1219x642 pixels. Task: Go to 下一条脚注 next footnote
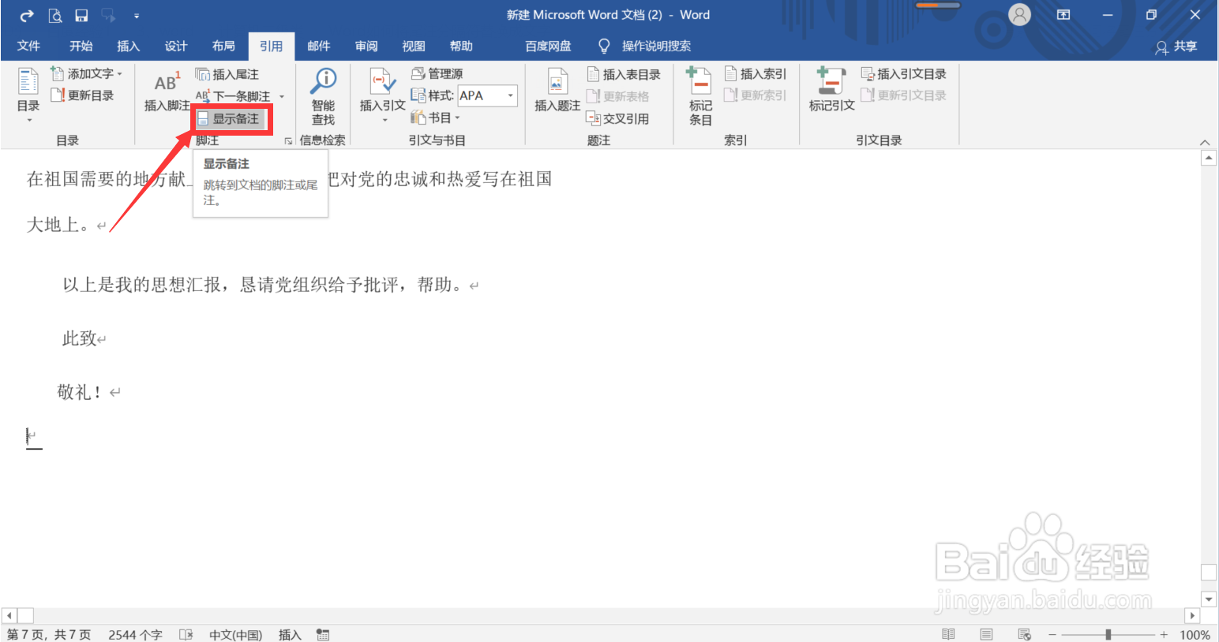tap(233, 96)
